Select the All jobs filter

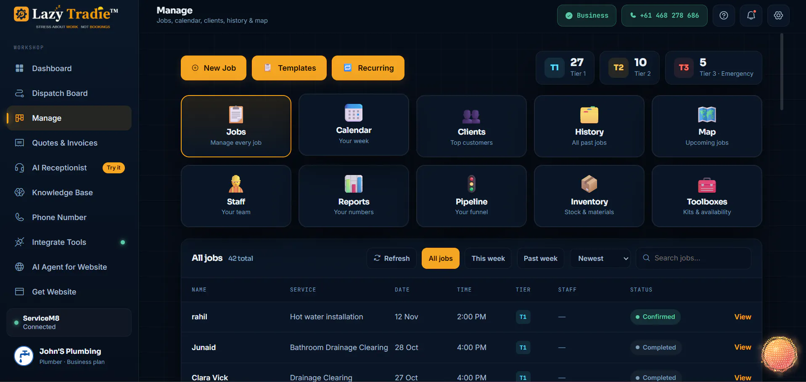point(441,258)
